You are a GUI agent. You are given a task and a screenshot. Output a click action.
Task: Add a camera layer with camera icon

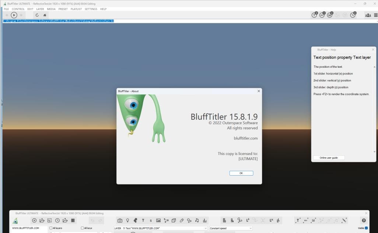120,220
